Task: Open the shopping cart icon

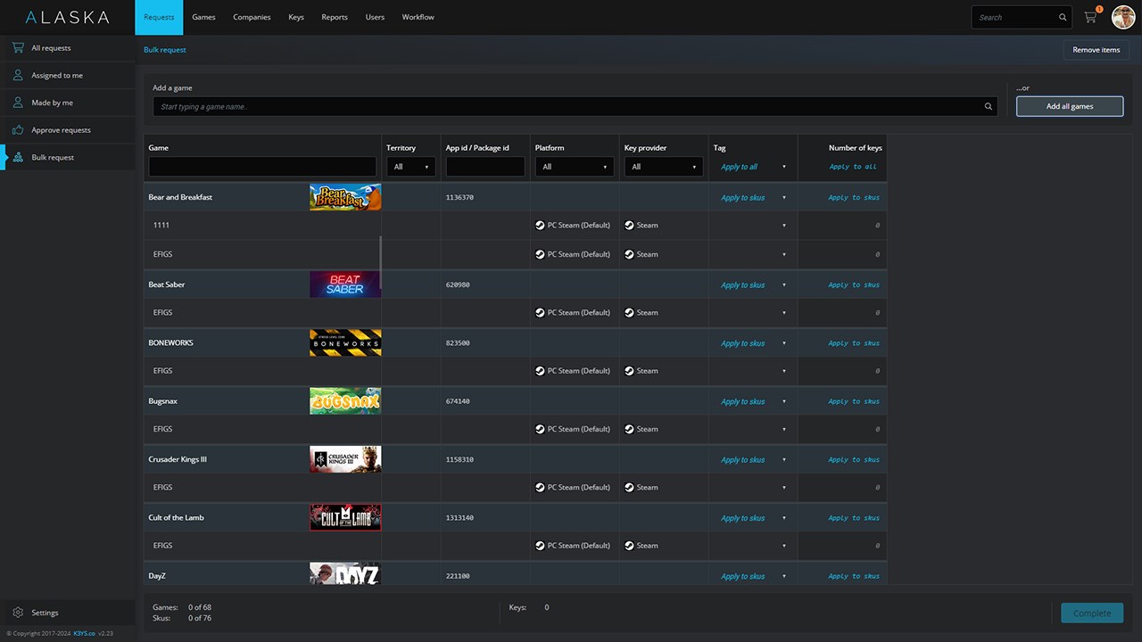Action: click(x=1090, y=17)
